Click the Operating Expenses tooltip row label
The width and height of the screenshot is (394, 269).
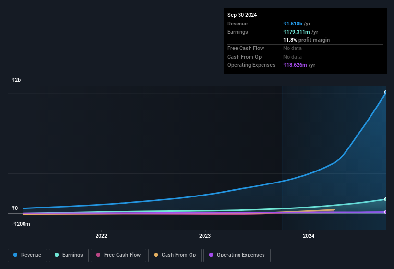coord(251,65)
